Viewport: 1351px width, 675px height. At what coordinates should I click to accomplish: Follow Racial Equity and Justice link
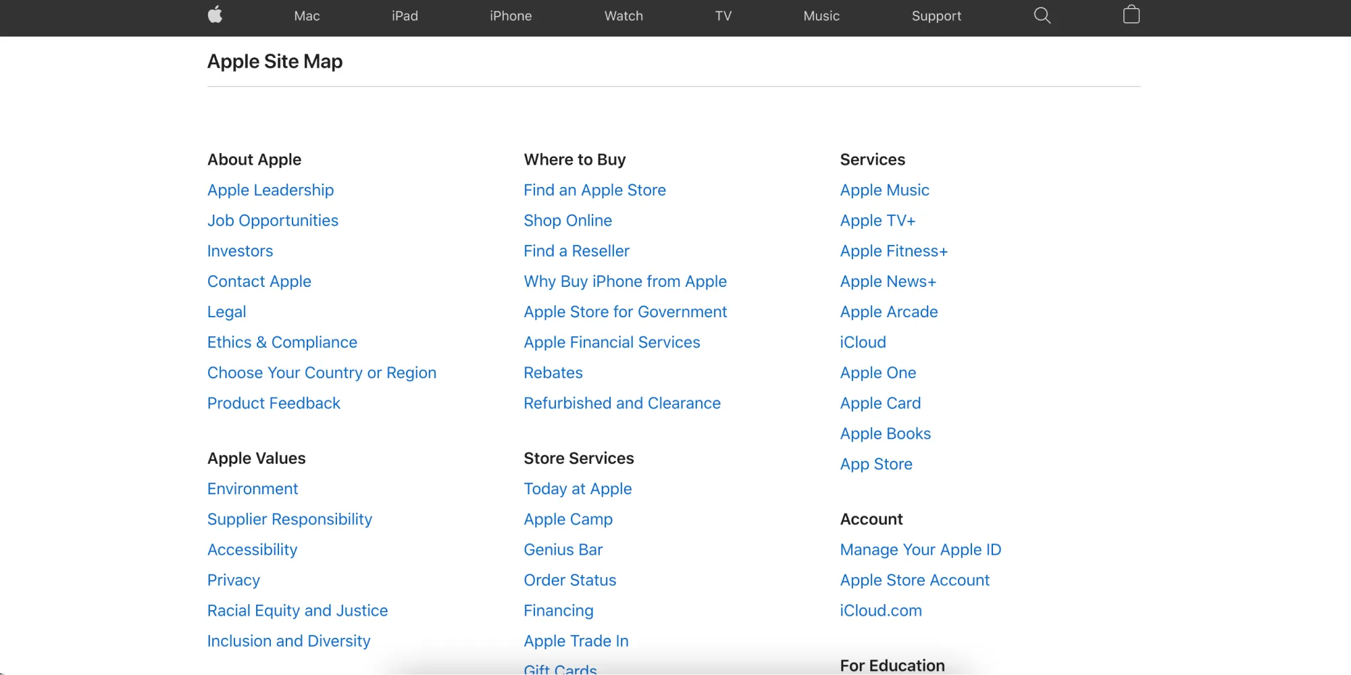pyautogui.click(x=297, y=610)
